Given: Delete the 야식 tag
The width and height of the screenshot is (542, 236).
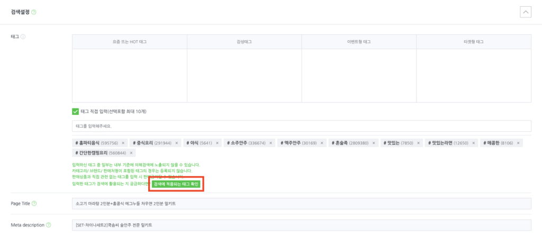Looking at the screenshot, I should pyautogui.click(x=217, y=143).
